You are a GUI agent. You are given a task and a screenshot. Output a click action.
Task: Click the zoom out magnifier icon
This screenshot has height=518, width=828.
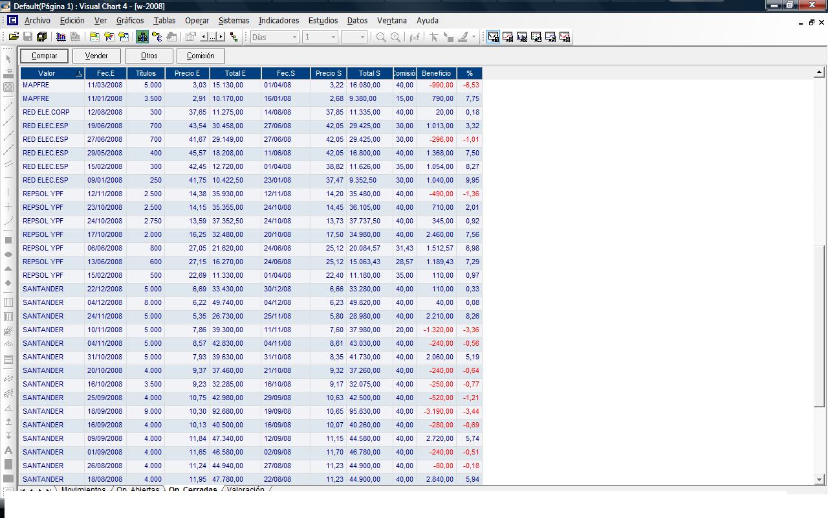pos(381,37)
